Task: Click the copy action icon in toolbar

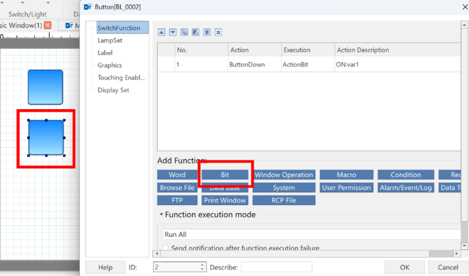Action: pos(184,32)
